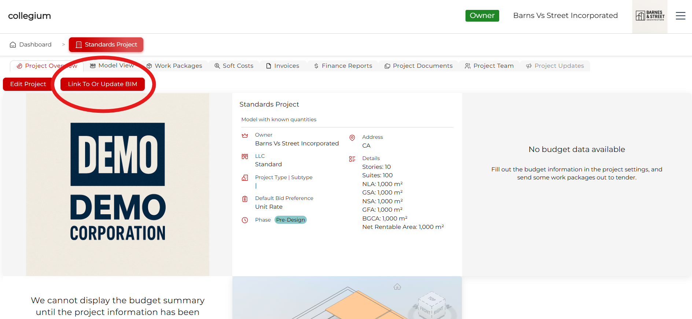The width and height of the screenshot is (692, 319).
Task: Click the castle icon next to LLC
Action: (x=245, y=156)
